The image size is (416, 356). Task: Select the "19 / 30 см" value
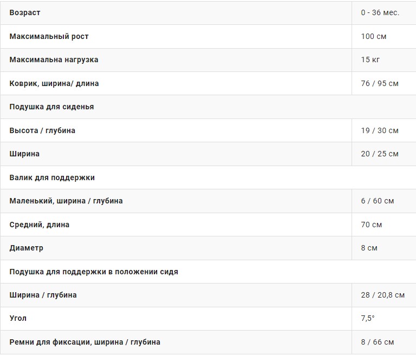(x=379, y=130)
